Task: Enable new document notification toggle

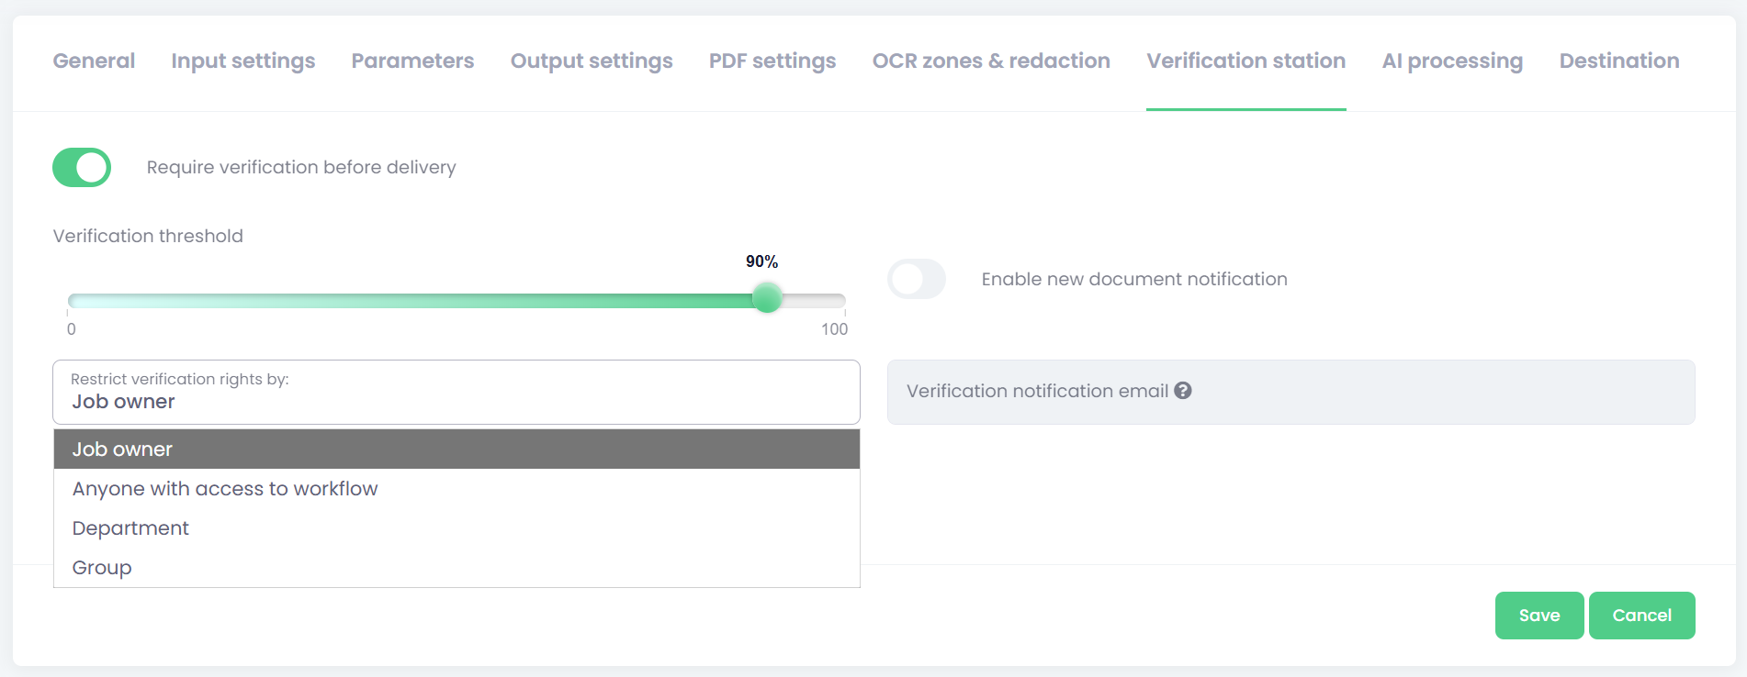Action: [x=916, y=279]
